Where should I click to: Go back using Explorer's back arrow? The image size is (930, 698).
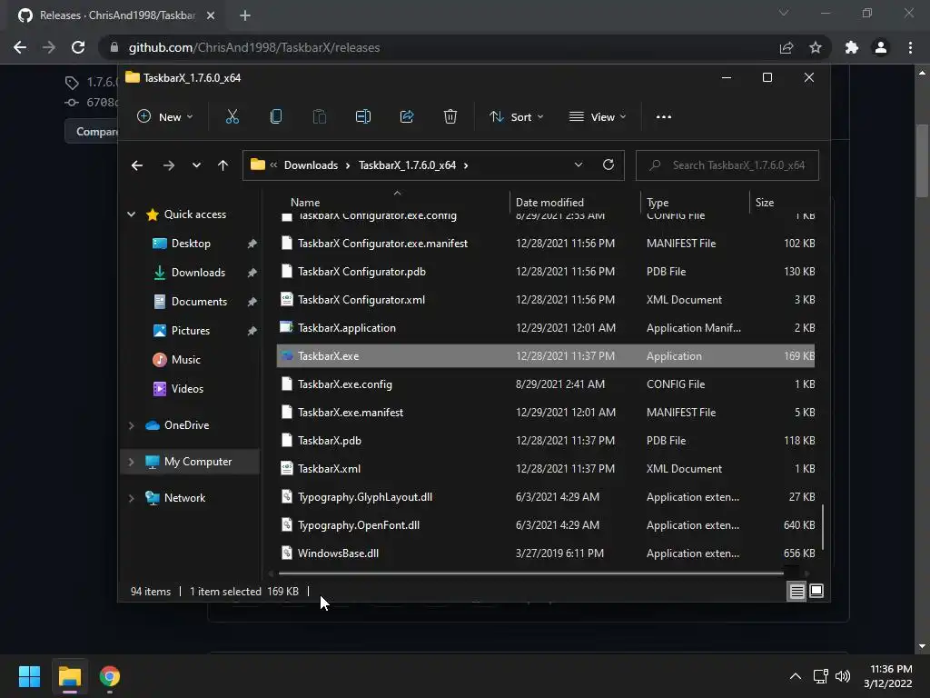coord(137,165)
